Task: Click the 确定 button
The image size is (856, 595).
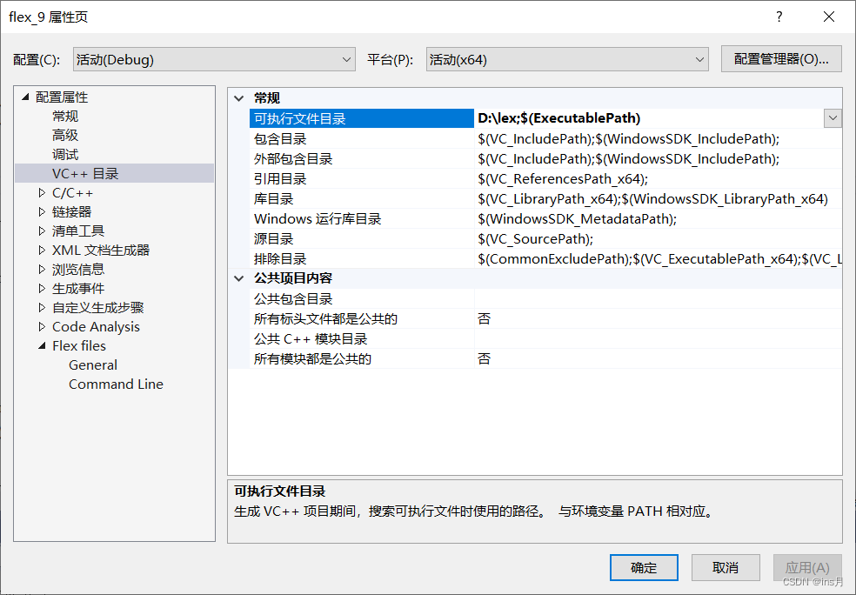Action: pos(644,567)
